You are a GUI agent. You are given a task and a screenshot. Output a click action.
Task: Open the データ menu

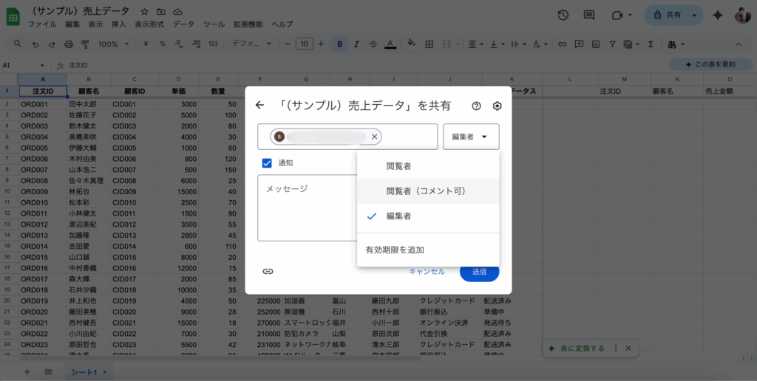(183, 24)
